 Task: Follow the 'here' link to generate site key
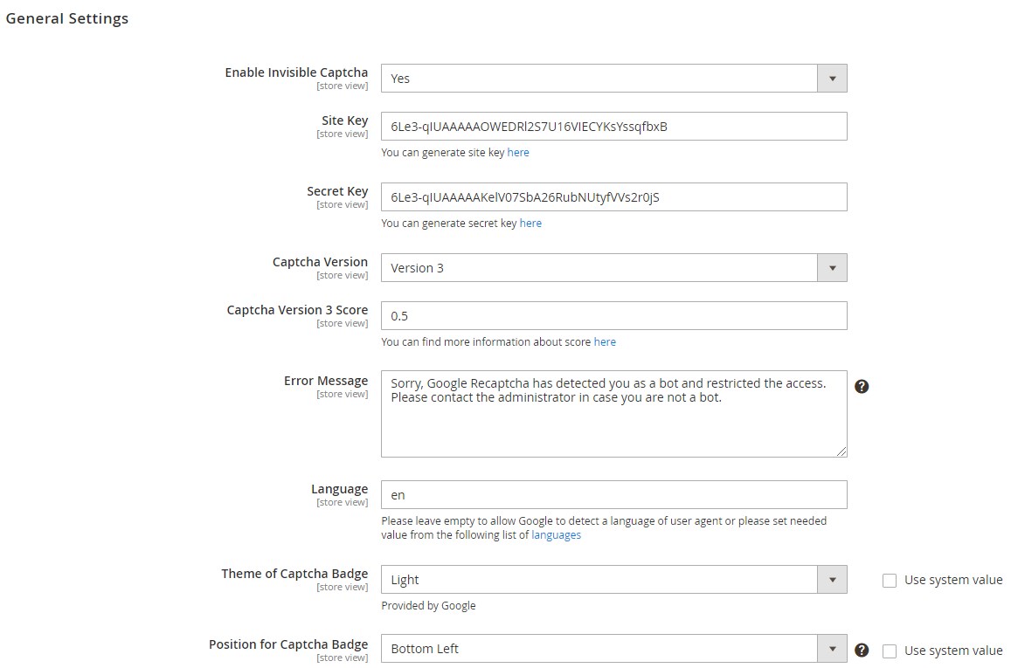coord(518,153)
